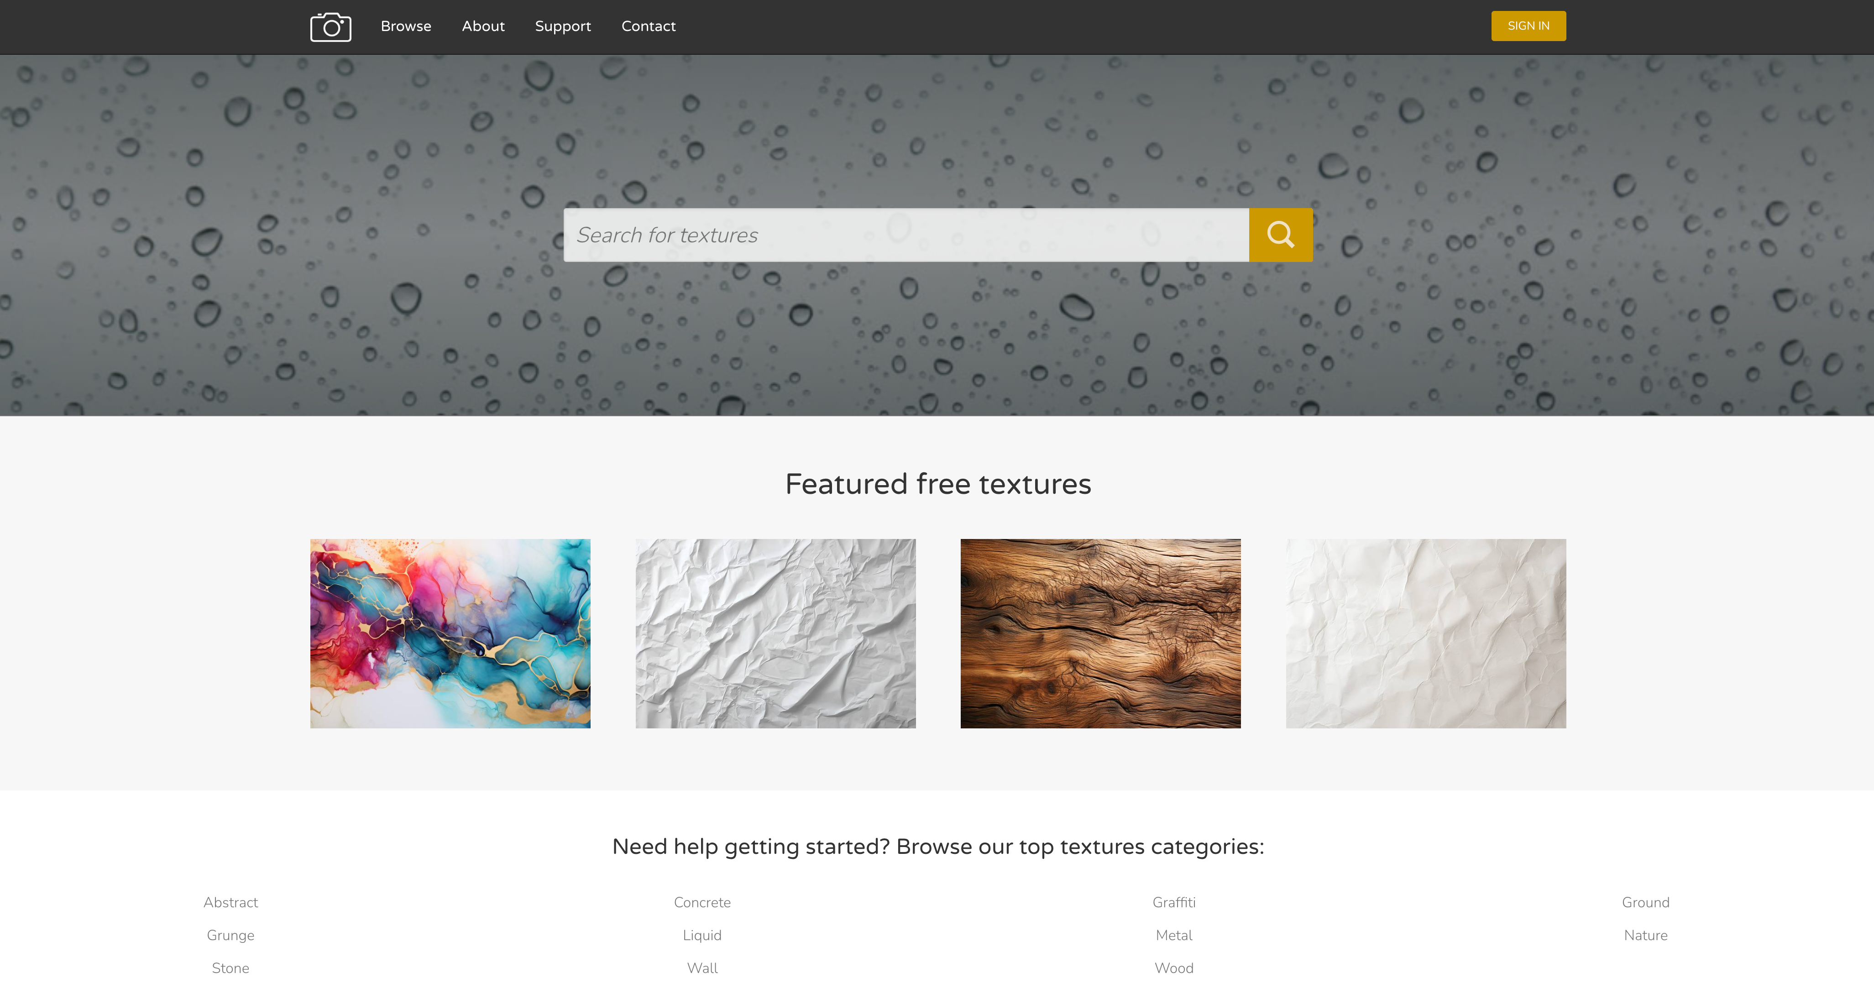Click the SIGN IN button

point(1529,26)
